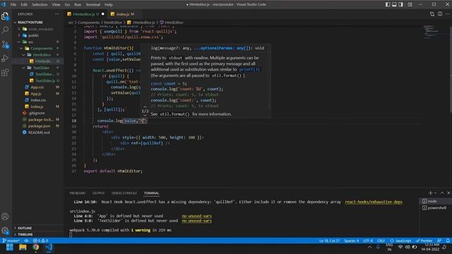Open editor more actions ellipsis
The image size is (452, 254).
(x=448, y=14)
